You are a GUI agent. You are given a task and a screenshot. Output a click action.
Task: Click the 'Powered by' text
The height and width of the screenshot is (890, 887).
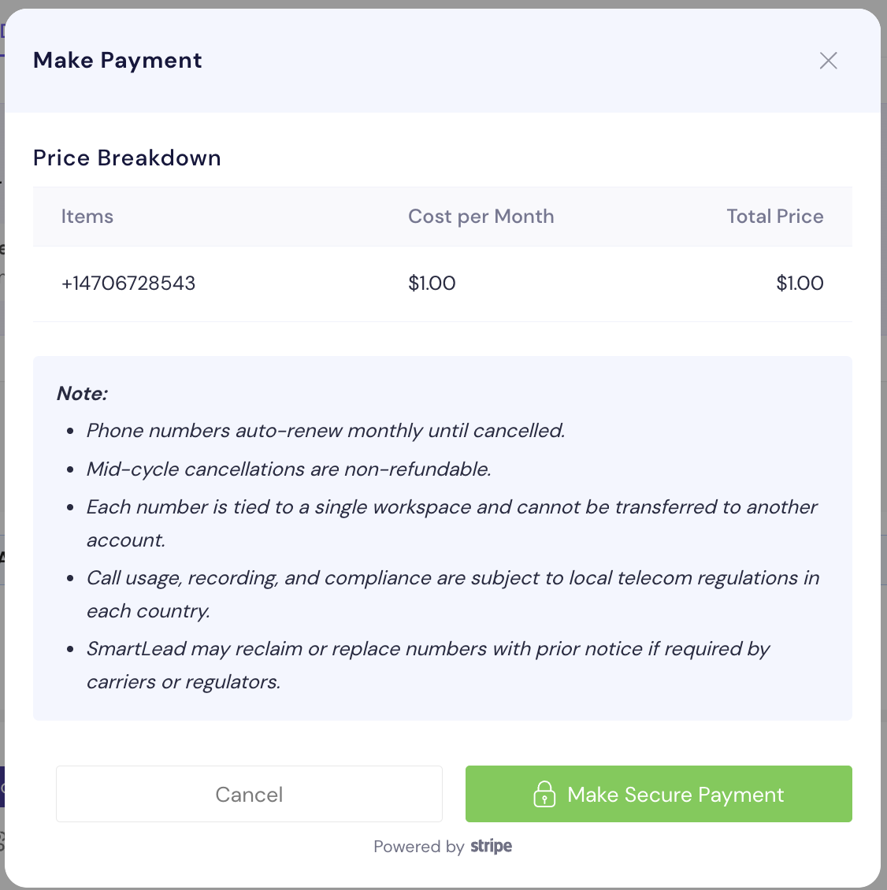point(418,847)
